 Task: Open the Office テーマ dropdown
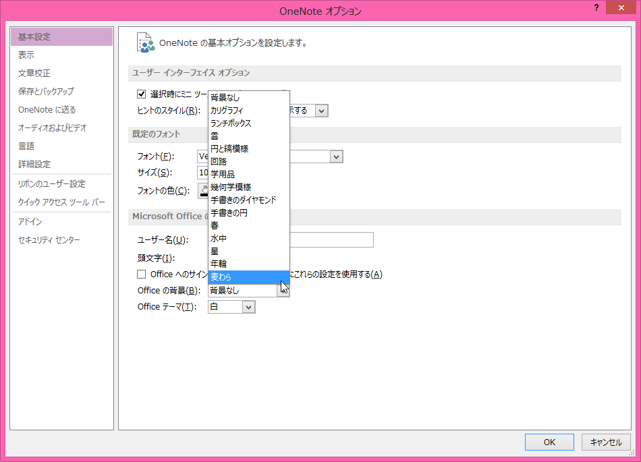[x=231, y=307]
